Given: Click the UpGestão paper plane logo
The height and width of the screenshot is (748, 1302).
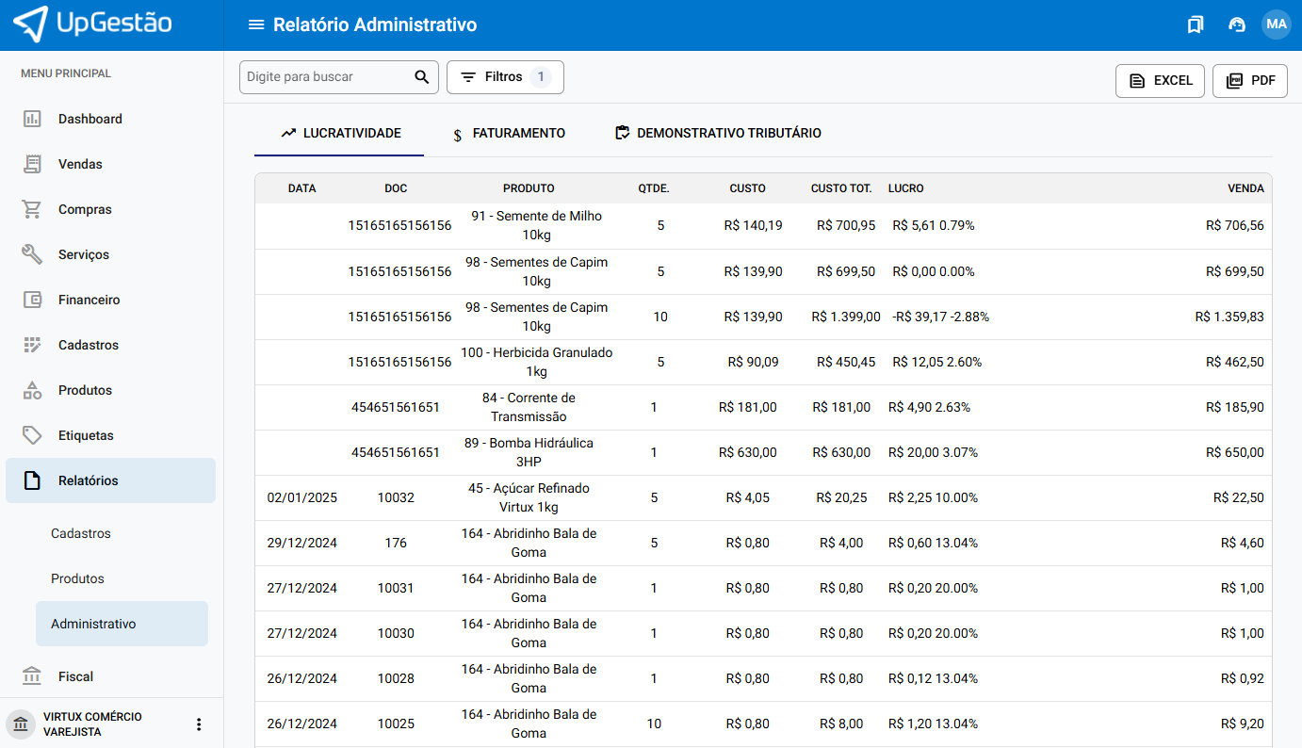Looking at the screenshot, I should point(30,24).
